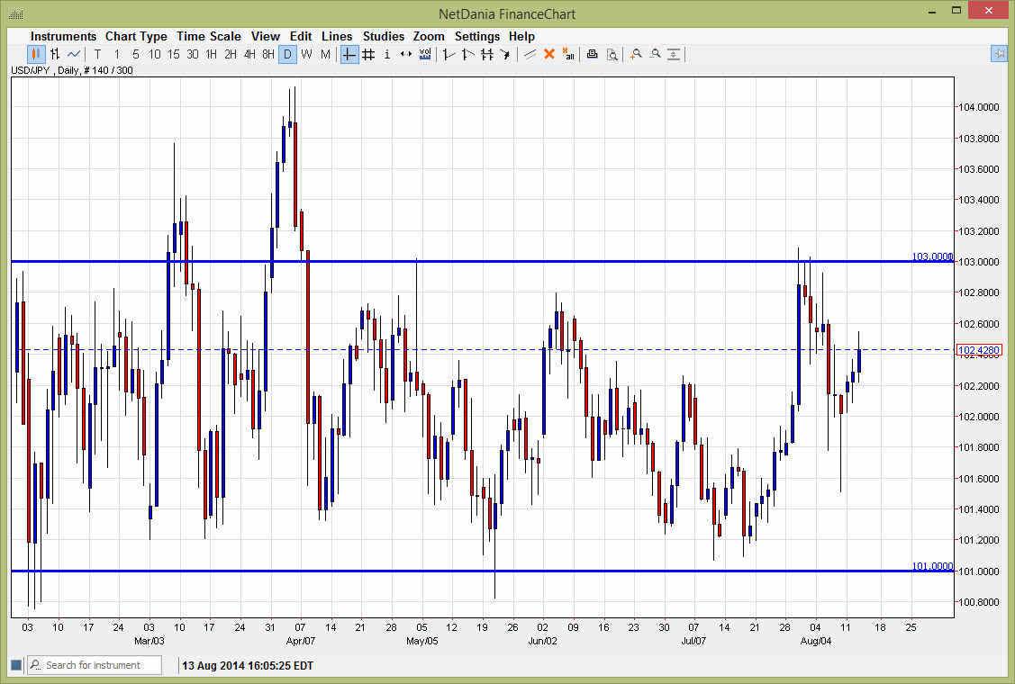Remove all drawings with the X-all icon
The width and height of the screenshot is (1015, 684).
568,54
